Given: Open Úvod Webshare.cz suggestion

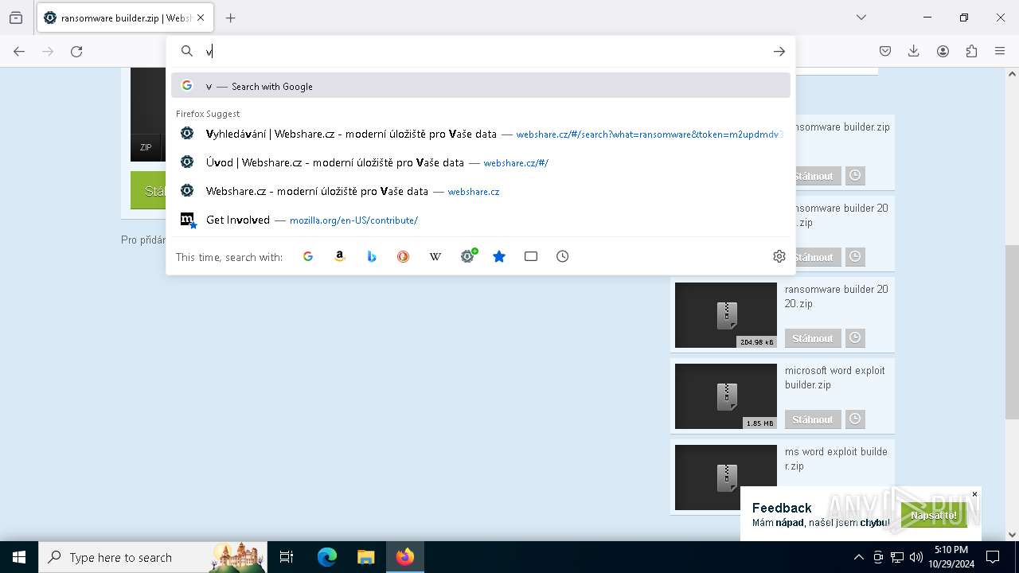Looking at the screenshot, I should pos(481,162).
